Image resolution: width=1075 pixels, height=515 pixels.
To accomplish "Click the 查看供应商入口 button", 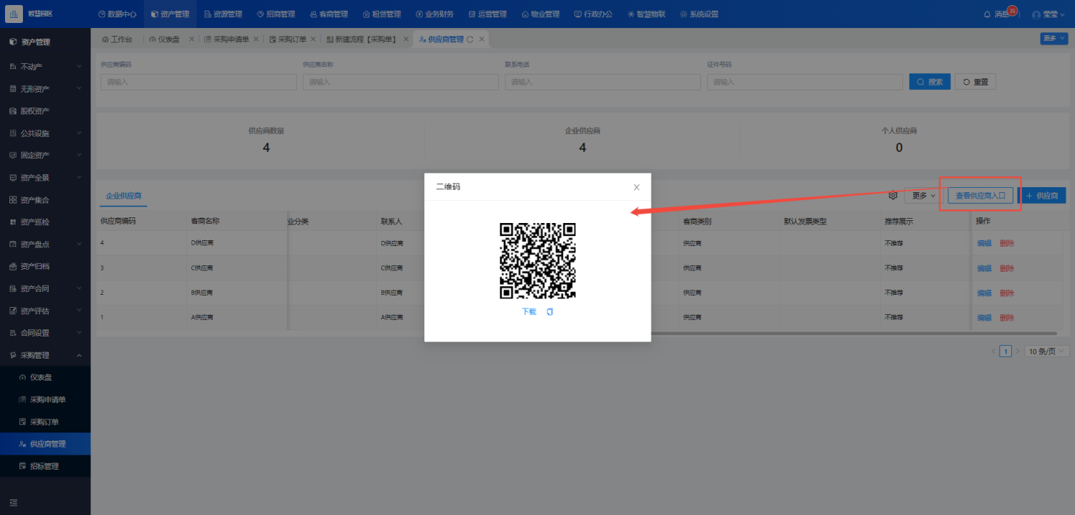I will (980, 196).
